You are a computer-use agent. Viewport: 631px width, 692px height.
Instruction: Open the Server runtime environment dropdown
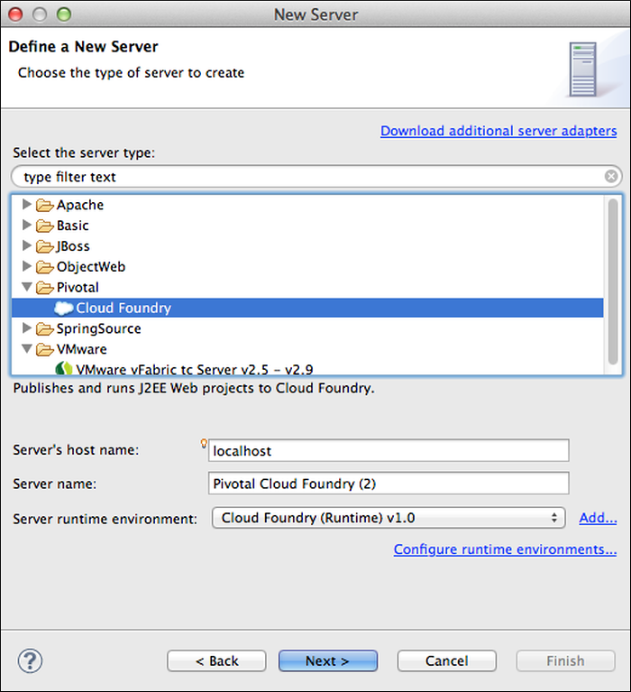point(388,518)
